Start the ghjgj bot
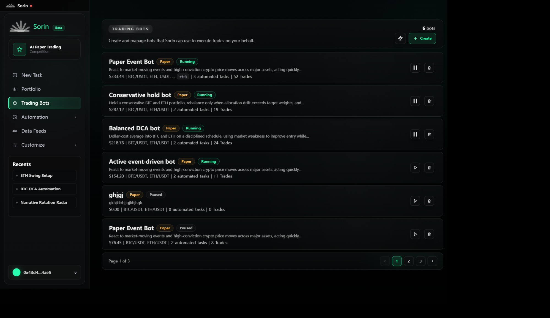This screenshot has height=318, width=550. coord(415,201)
